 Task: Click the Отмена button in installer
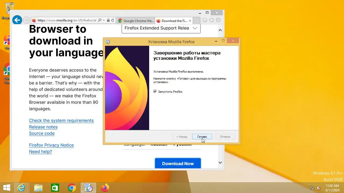click(225, 137)
